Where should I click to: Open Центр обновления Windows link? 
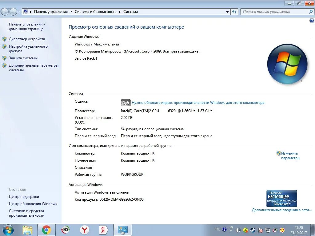[x=33, y=204]
